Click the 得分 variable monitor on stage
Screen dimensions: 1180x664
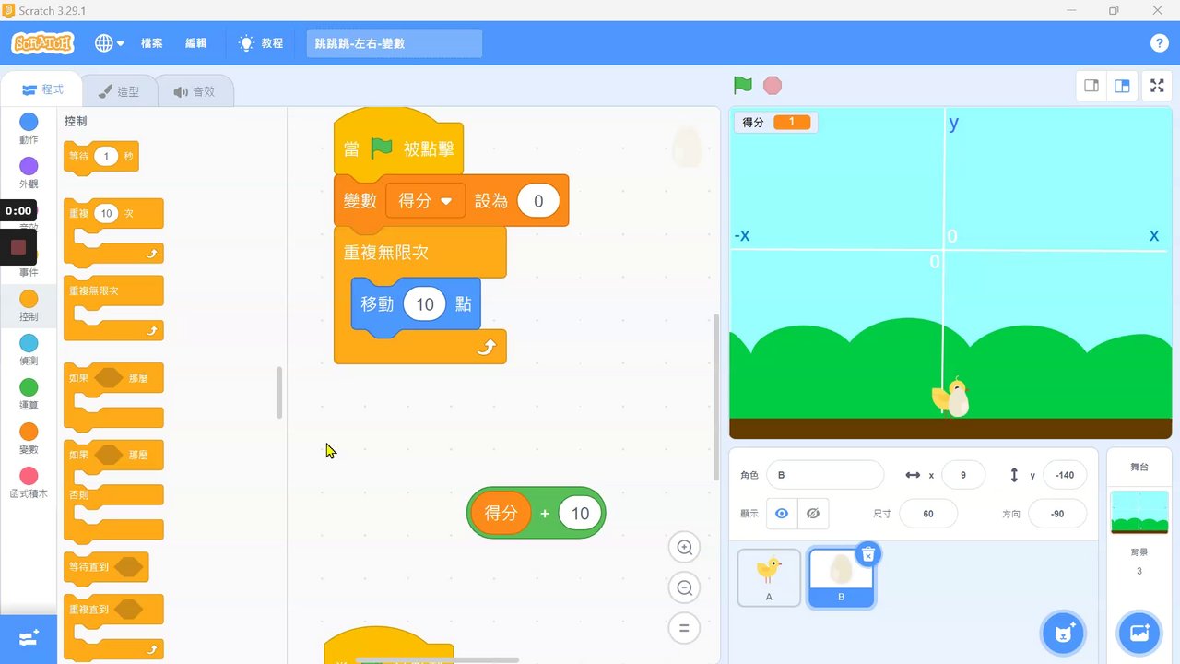click(x=775, y=122)
